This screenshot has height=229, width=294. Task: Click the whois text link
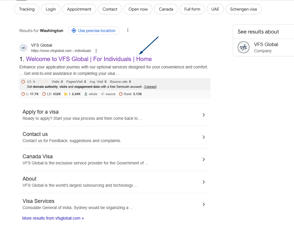tap(93, 94)
